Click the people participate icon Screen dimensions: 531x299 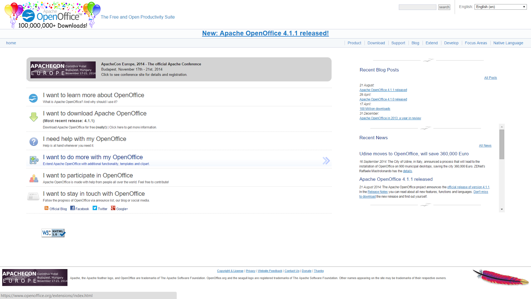tap(34, 178)
